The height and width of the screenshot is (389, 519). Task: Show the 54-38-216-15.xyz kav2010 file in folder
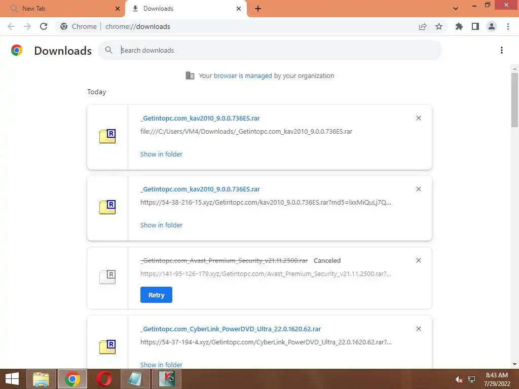[161, 225]
